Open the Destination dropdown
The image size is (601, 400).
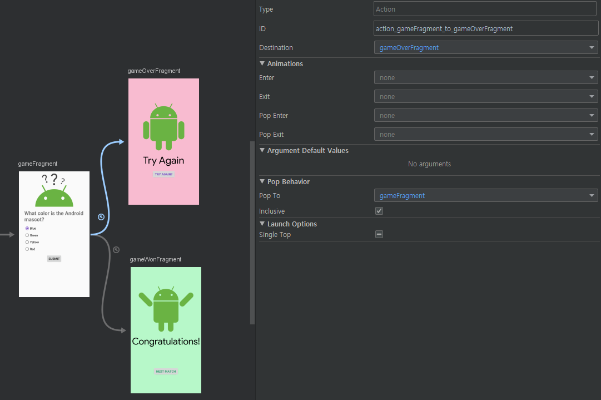pyautogui.click(x=485, y=47)
